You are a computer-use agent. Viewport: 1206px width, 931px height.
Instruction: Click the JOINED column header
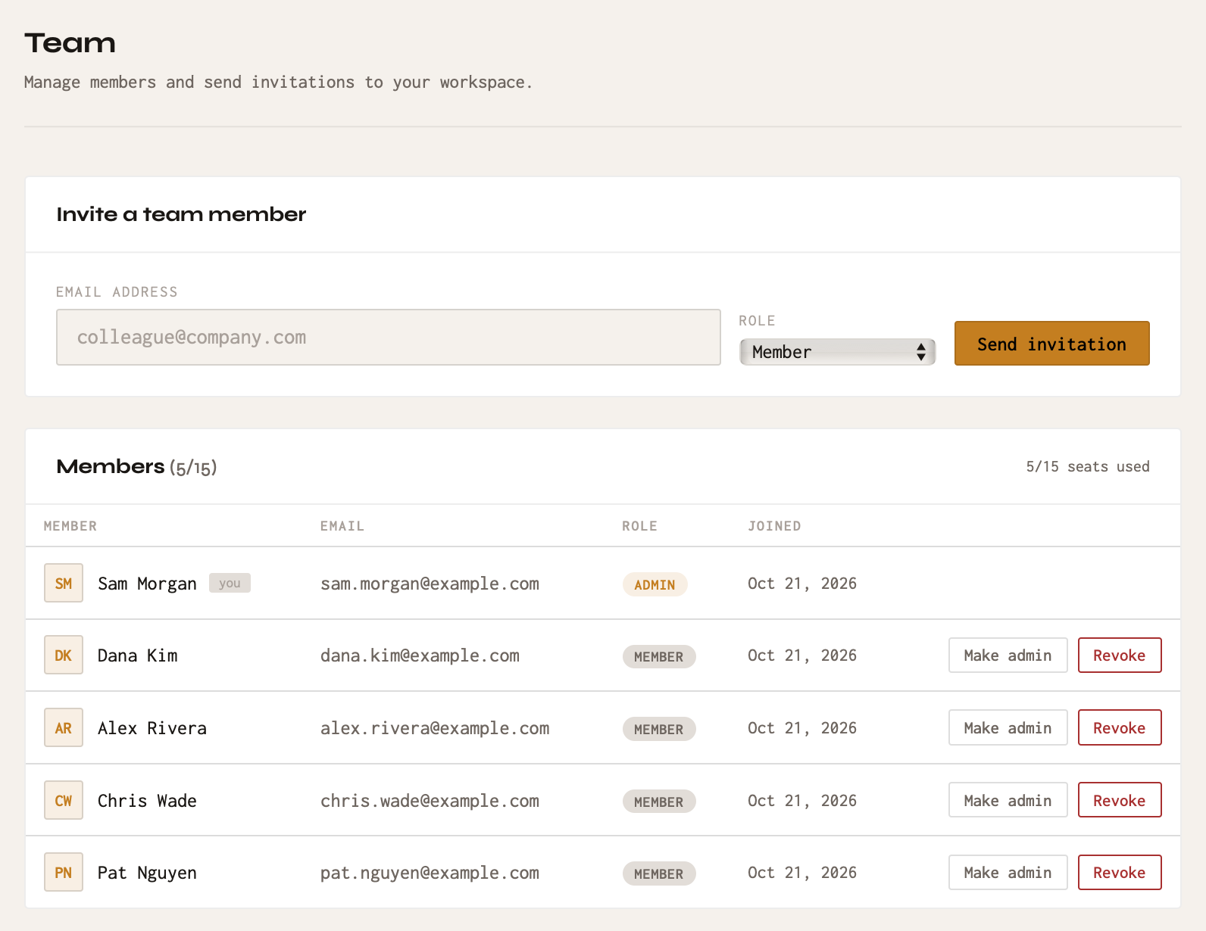[x=774, y=526]
